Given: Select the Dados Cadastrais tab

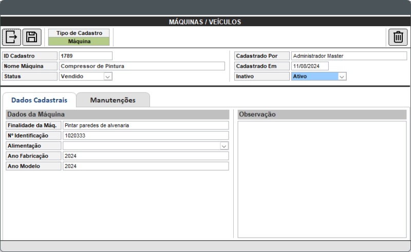Looking at the screenshot, I should pyautogui.click(x=39, y=100).
